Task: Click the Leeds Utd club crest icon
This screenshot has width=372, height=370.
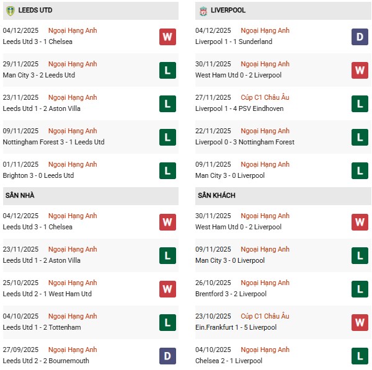Action: (x=10, y=11)
